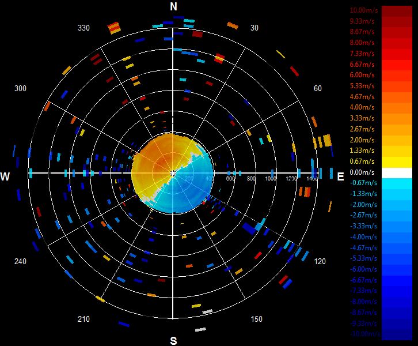The width and height of the screenshot is (418, 346).
Task: Click the -4.00m/s legend label
Action: 363,237
